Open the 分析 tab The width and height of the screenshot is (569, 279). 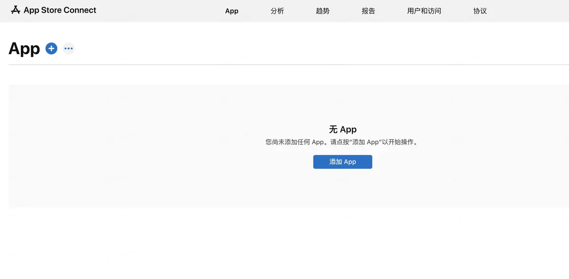(x=277, y=11)
